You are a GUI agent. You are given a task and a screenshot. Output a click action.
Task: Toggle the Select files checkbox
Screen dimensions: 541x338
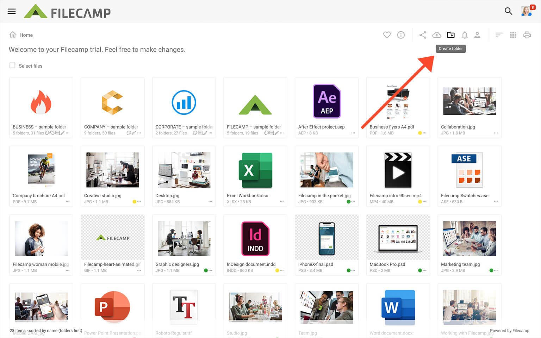(x=12, y=65)
